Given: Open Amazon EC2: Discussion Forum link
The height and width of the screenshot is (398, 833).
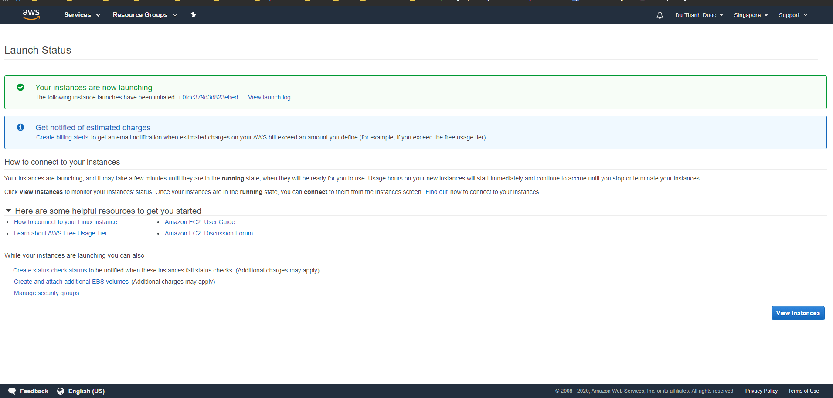Looking at the screenshot, I should [x=209, y=233].
